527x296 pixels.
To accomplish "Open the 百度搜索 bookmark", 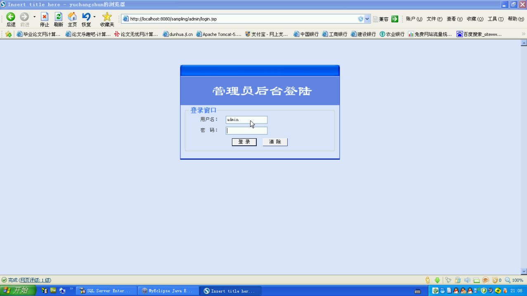I will pos(479,34).
